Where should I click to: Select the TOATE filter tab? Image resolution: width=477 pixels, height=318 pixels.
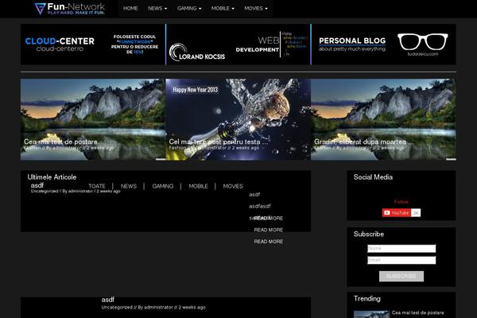coord(97,186)
